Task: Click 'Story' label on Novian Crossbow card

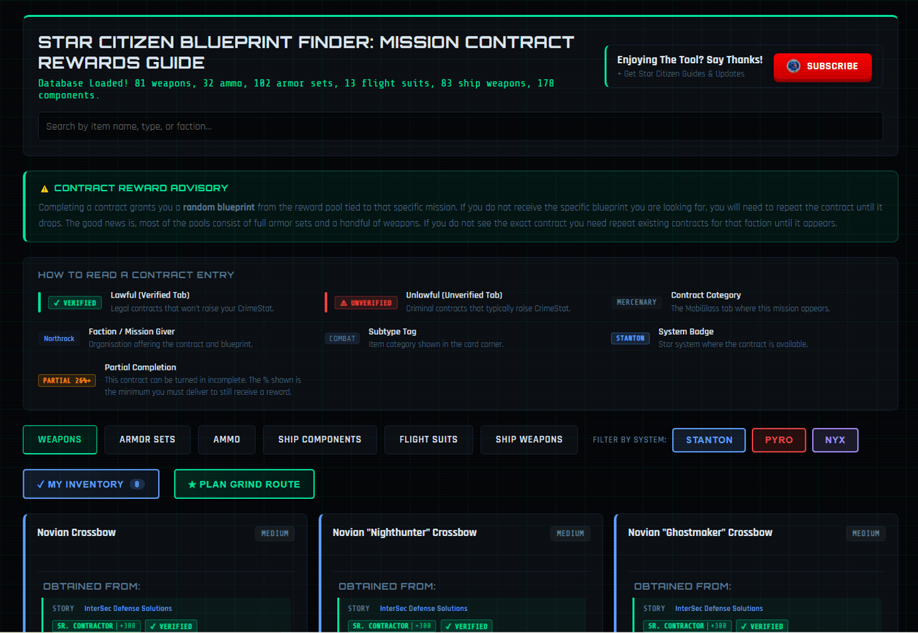Action: [x=63, y=609]
